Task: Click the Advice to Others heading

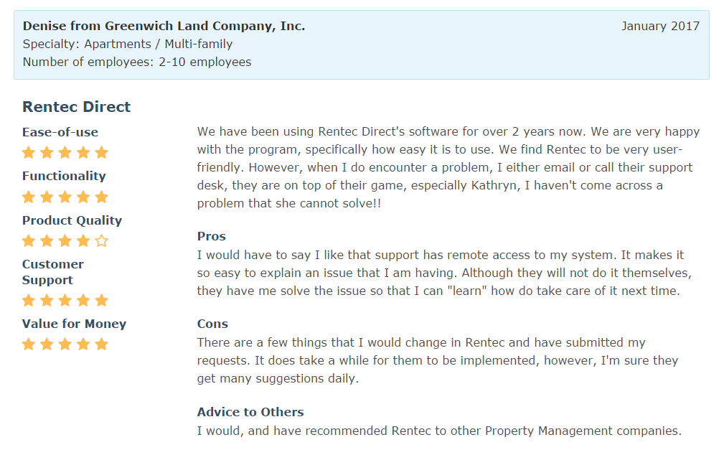Action: (250, 412)
